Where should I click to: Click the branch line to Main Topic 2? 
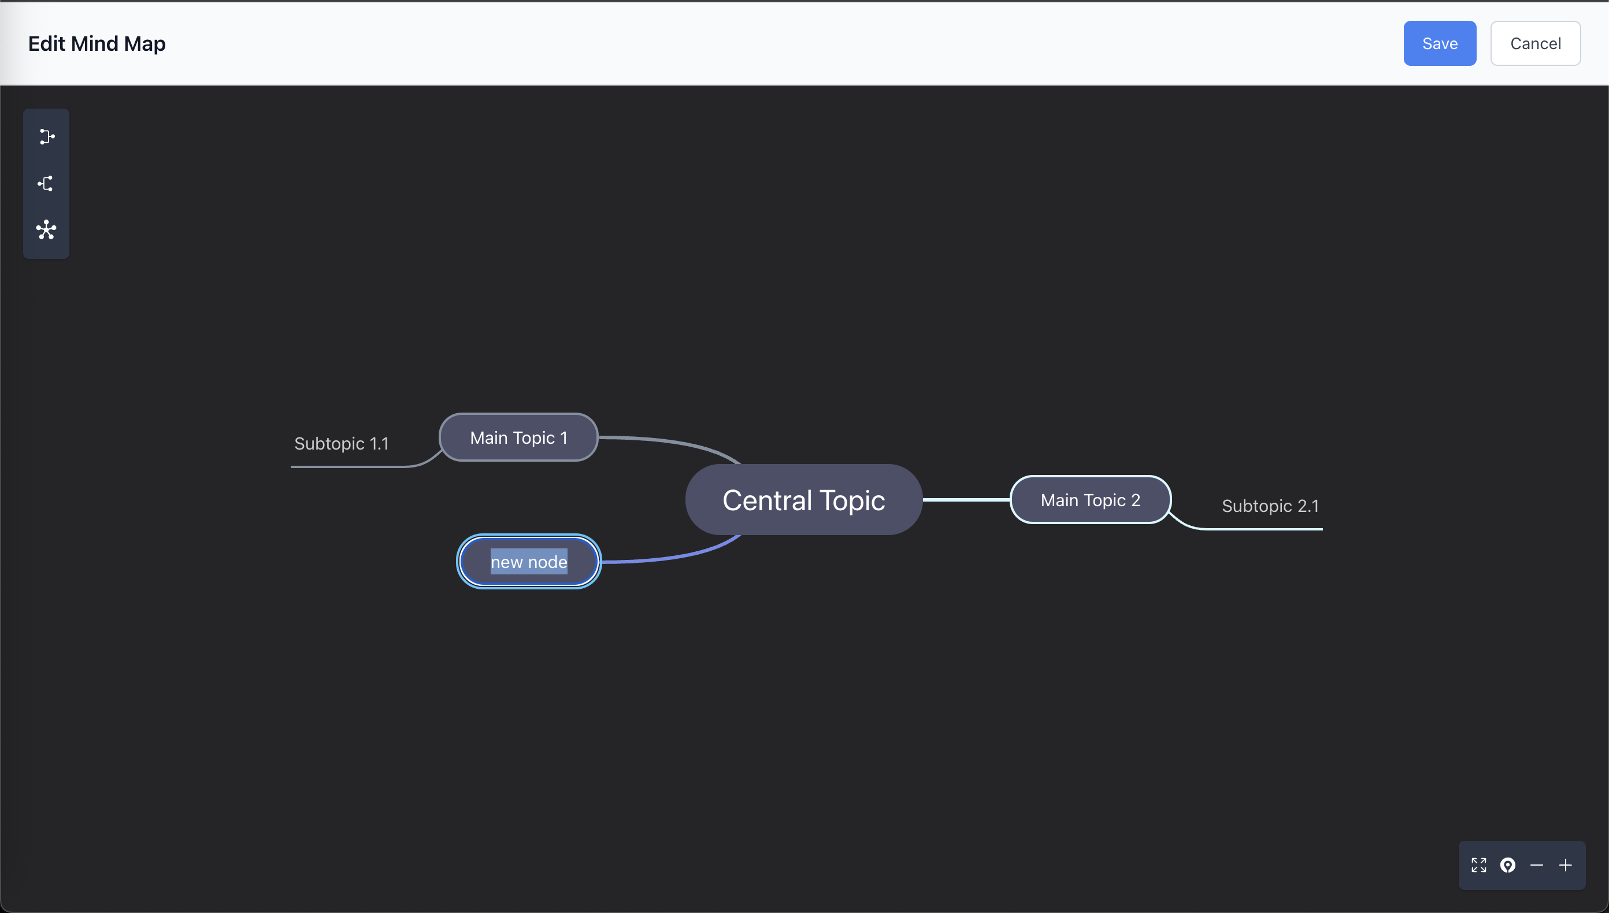[966, 500]
